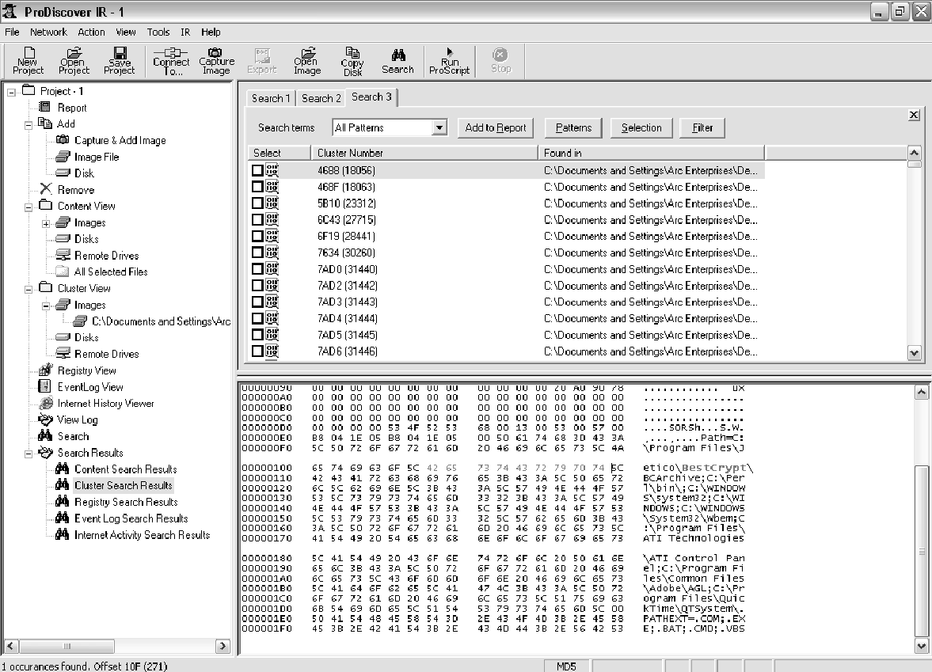This screenshot has height=672, width=932.
Task: Check the box for cluster 468F (18063)
Action: tap(257, 187)
